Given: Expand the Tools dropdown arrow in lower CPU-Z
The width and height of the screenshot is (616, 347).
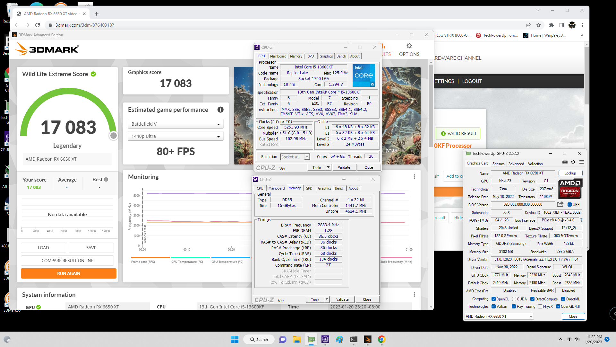Looking at the screenshot, I should 327,299.
